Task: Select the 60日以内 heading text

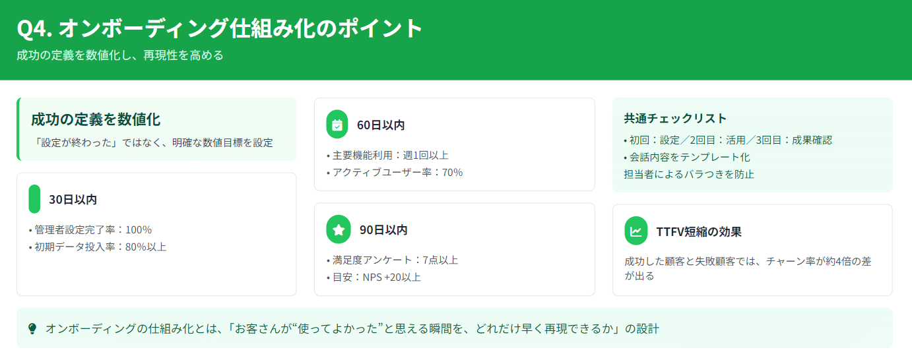Action: pyautogui.click(x=381, y=125)
